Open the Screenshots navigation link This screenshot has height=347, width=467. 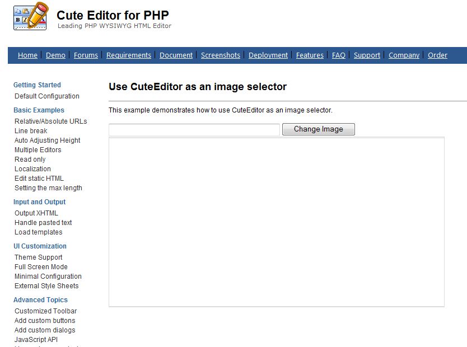pos(221,55)
